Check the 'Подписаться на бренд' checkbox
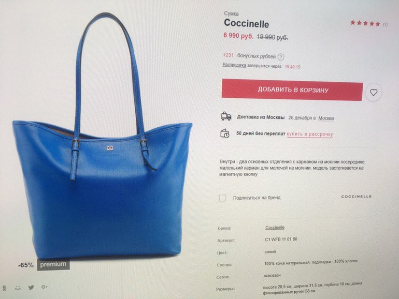This screenshot has width=399, height=299. click(223, 198)
